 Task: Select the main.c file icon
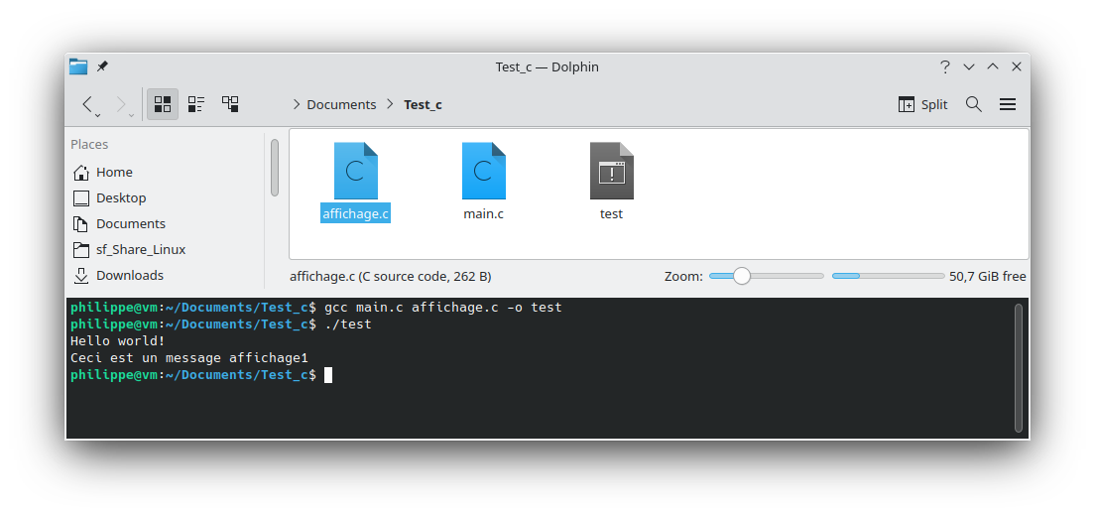[x=484, y=172]
